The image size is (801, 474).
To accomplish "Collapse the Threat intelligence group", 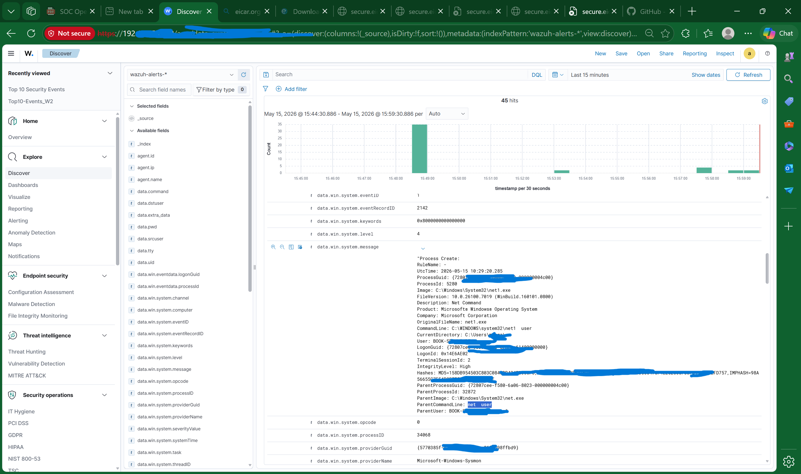I will pos(104,335).
